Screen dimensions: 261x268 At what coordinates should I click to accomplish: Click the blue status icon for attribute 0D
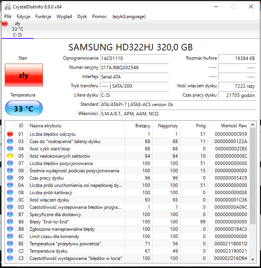pos(10,207)
